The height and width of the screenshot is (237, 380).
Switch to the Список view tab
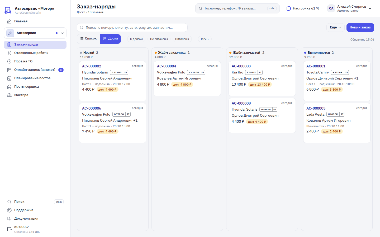pos(88,39)
